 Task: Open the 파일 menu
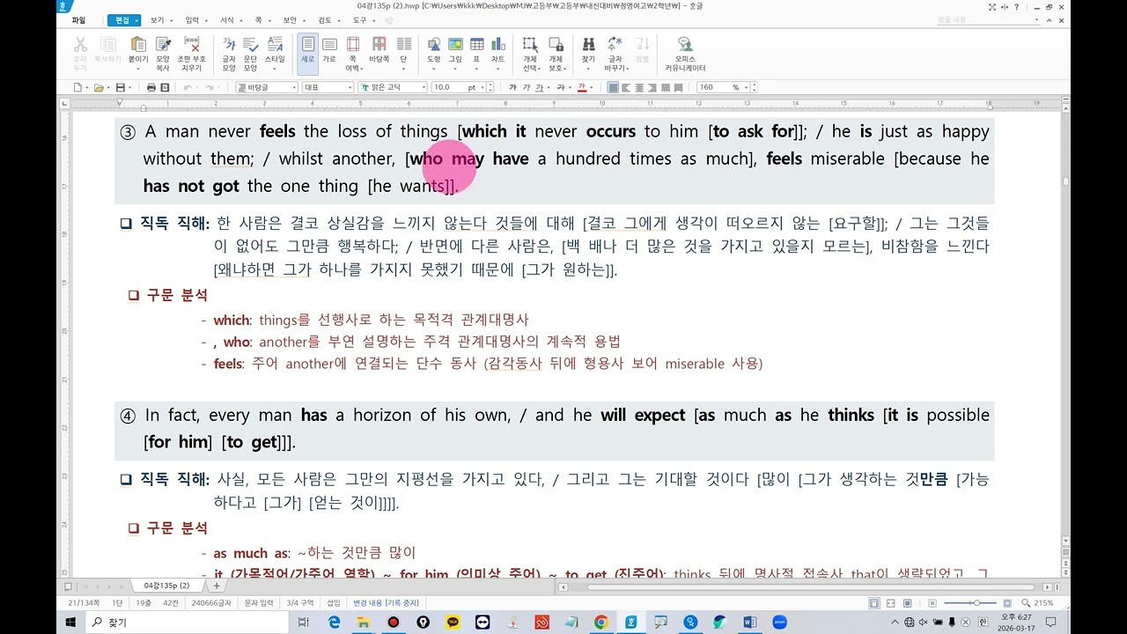(79, 19)
